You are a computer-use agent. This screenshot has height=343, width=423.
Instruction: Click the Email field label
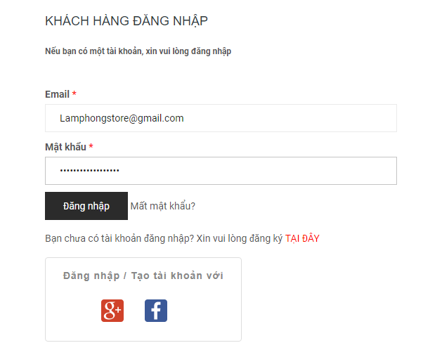coord(57,94)
